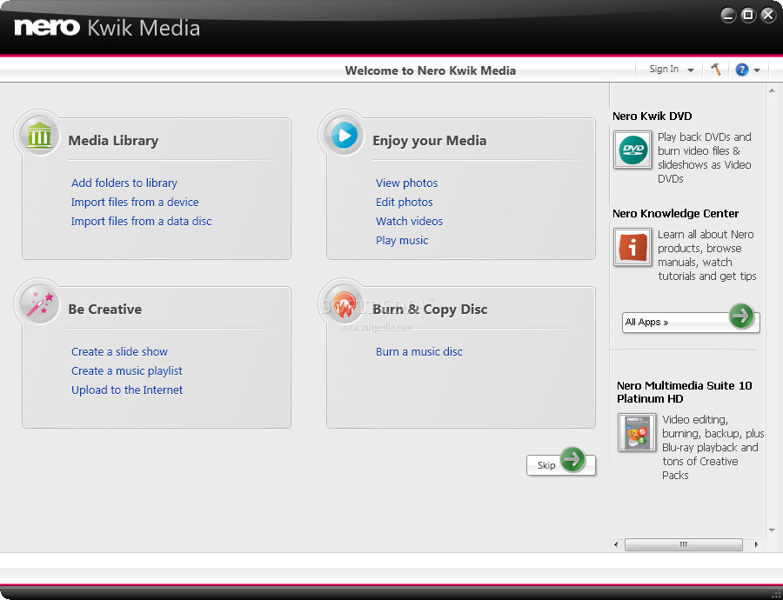Viewport: 783px width, 600px height.
Task: Click the Sign In menu label
Action: (664, 69)
